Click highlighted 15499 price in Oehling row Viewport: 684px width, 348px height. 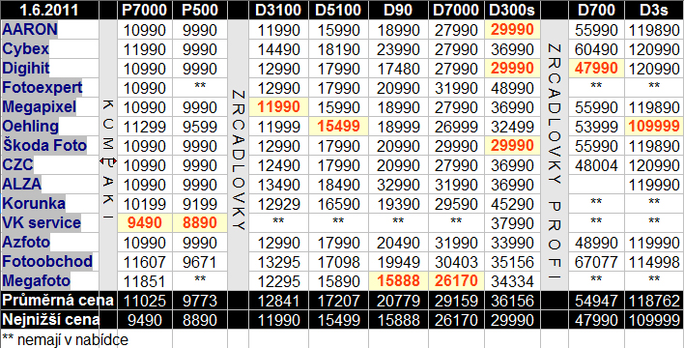[338, 127]
